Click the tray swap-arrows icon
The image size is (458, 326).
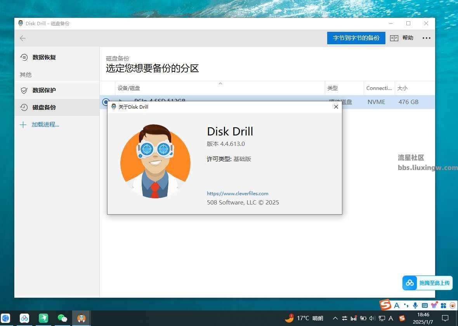345,318
